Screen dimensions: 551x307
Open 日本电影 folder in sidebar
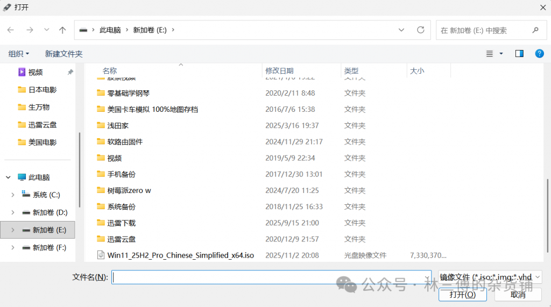(x=37, y=90)
